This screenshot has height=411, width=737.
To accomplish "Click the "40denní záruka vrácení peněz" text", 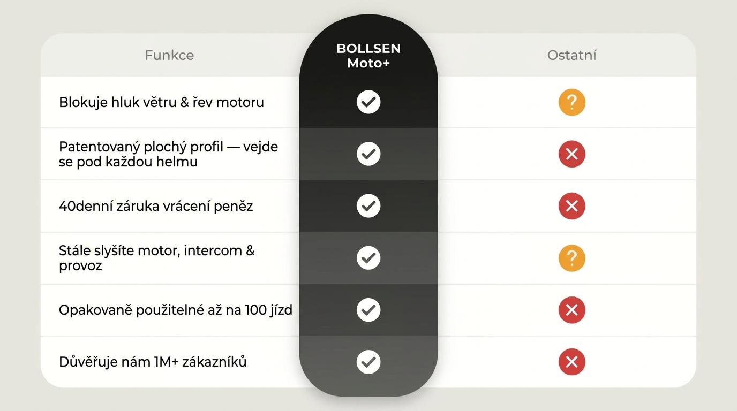I will click(x=155, y=206).
